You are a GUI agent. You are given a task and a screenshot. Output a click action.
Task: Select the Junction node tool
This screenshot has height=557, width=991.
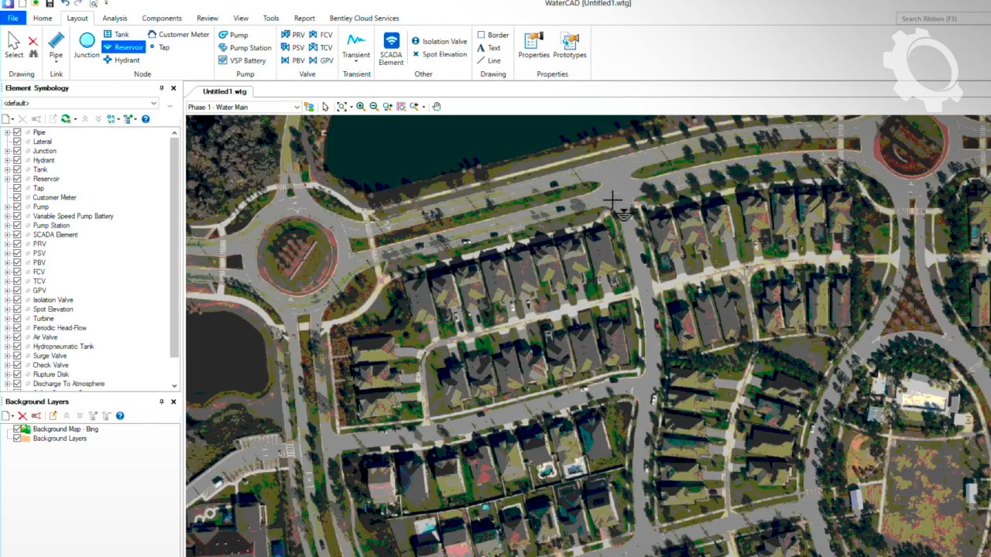(x=87, y=45)
